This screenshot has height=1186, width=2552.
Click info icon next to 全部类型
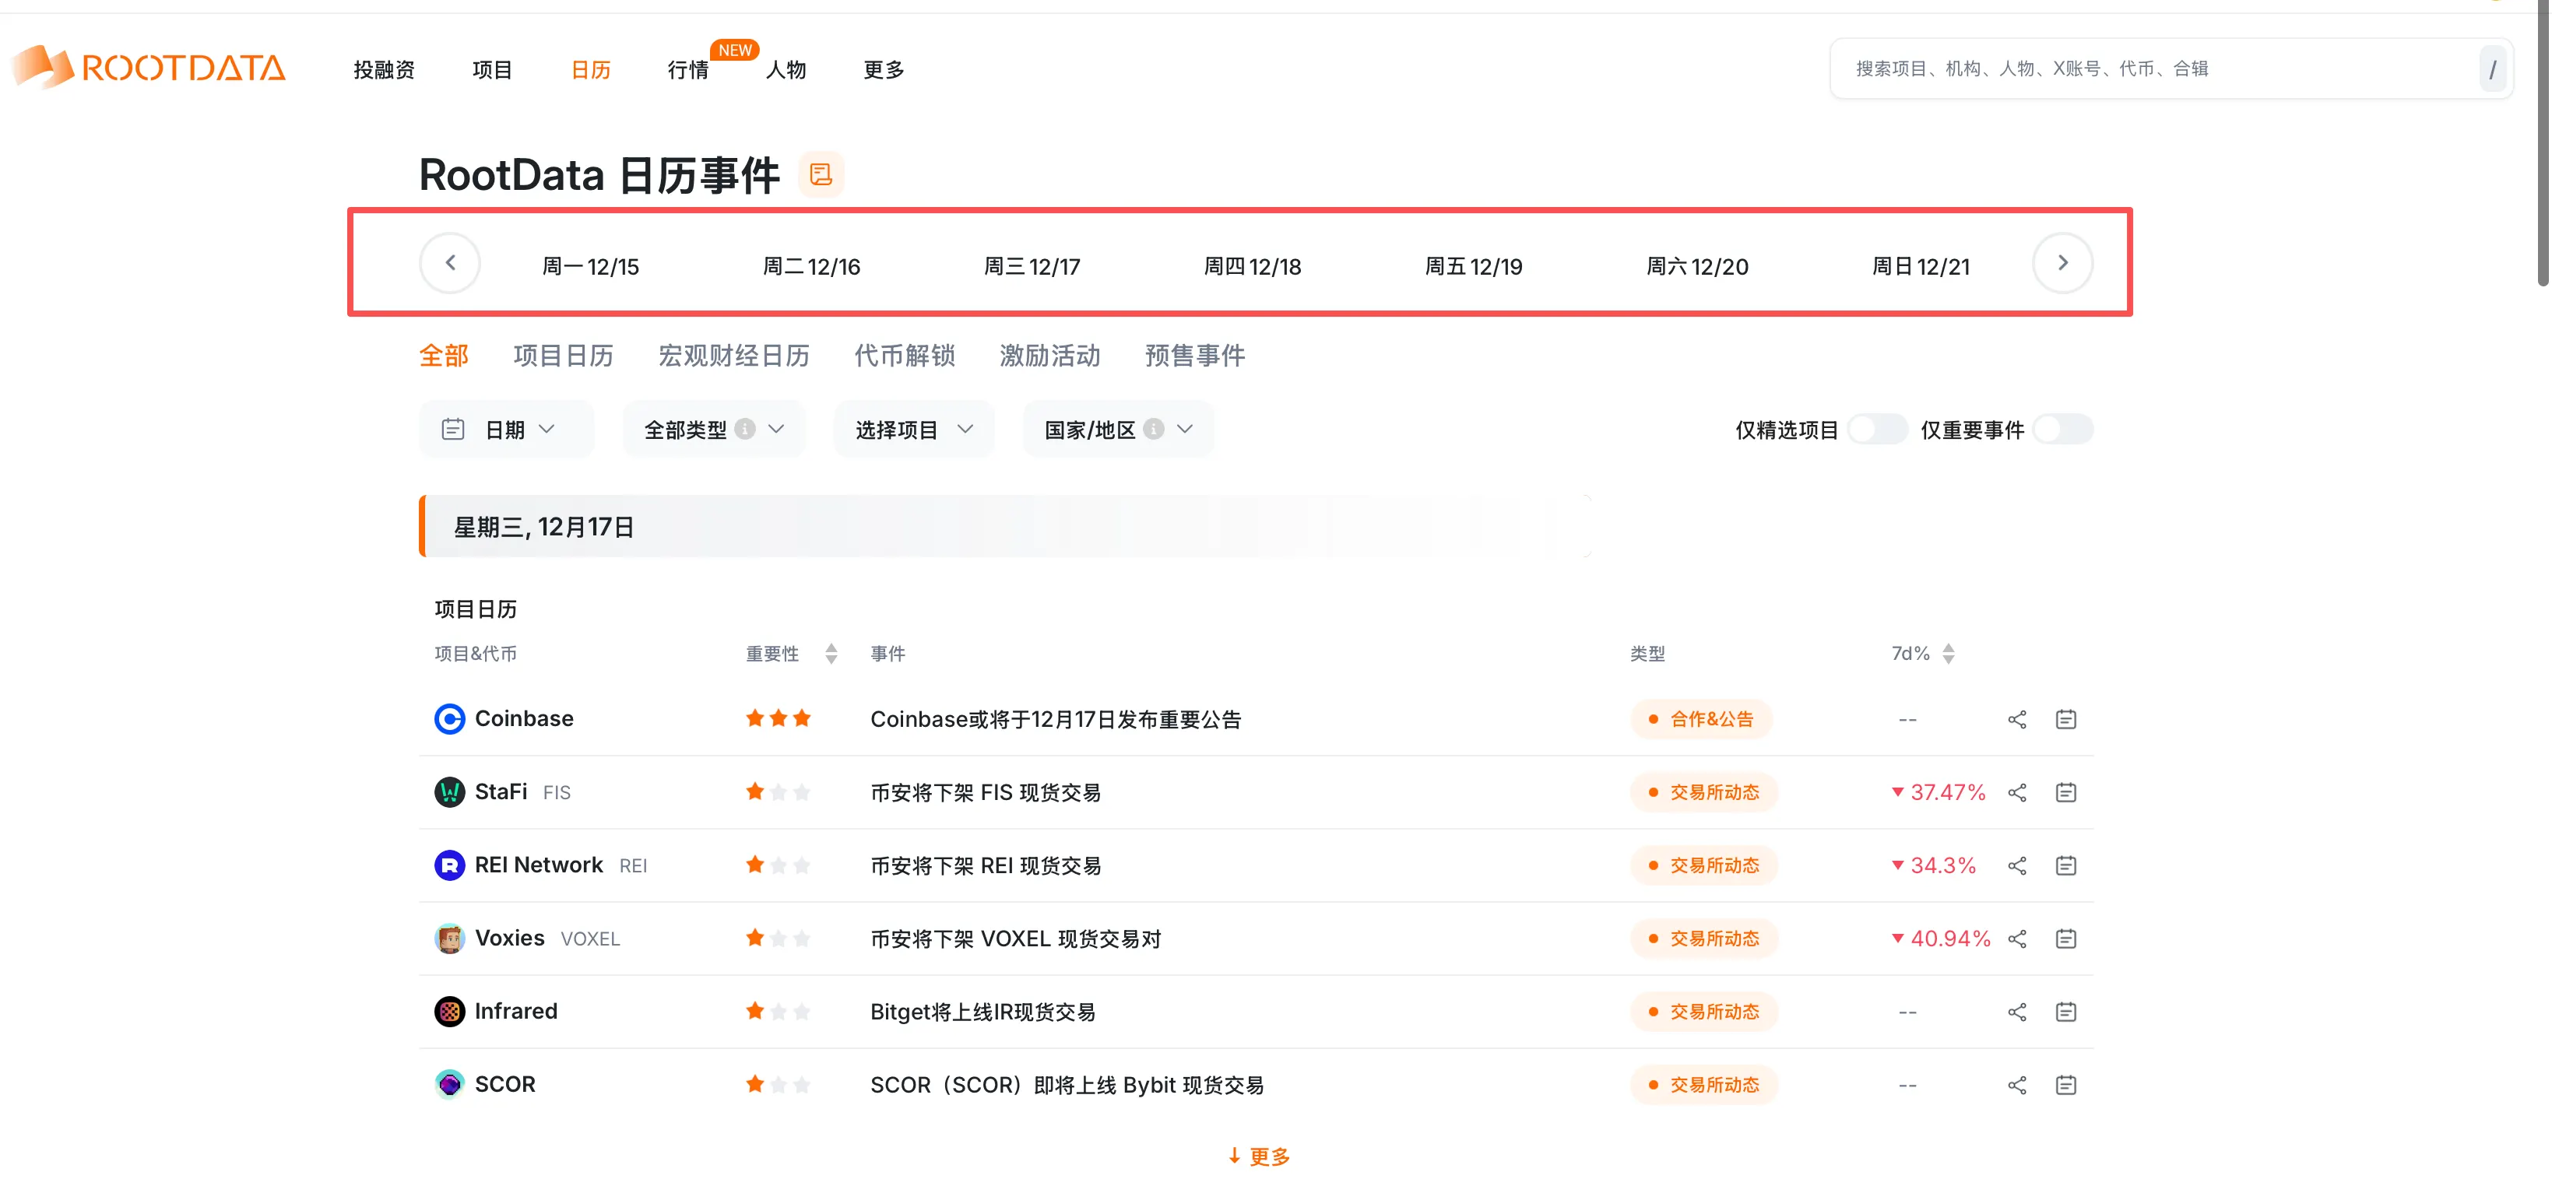(745, 429)
